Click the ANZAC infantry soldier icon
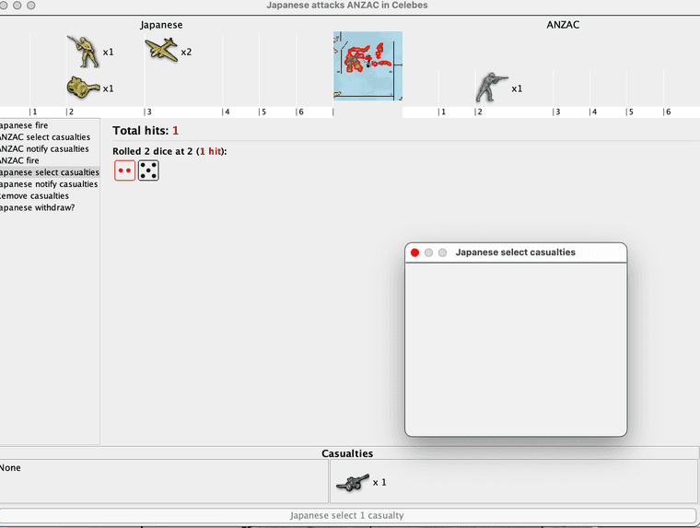Viewport: 700px width, 528px height. click(491, 88)
